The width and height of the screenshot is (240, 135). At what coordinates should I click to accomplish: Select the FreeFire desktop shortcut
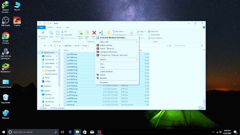pyautogui.click(x=17, y=21)
